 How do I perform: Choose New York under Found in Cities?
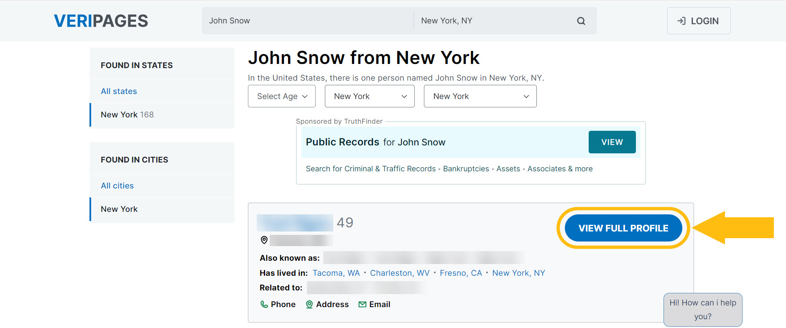click(119, 209)
